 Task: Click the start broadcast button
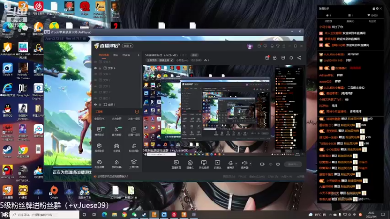coord(293,164)
